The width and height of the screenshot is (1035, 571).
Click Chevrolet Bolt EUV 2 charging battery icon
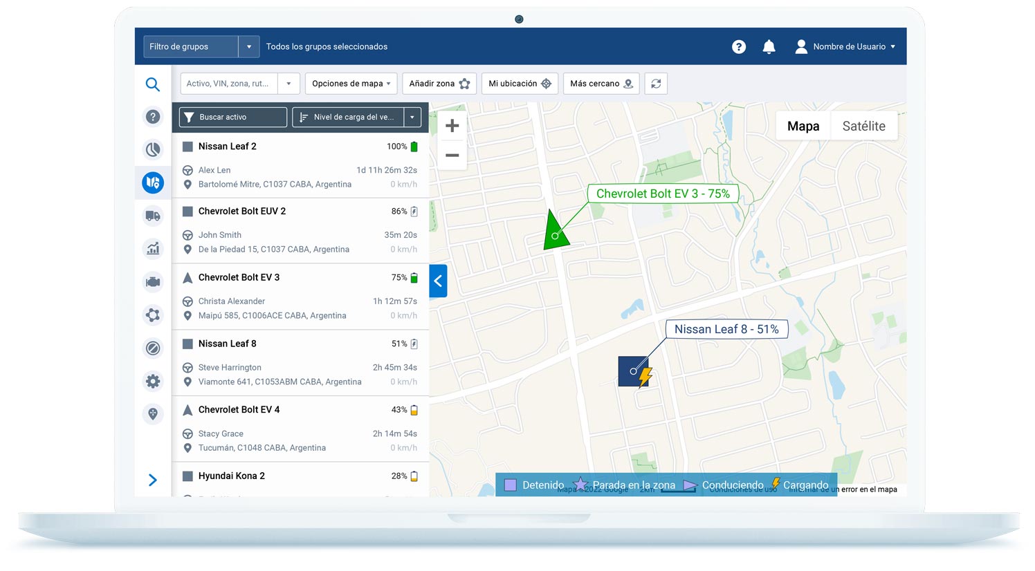414,212
